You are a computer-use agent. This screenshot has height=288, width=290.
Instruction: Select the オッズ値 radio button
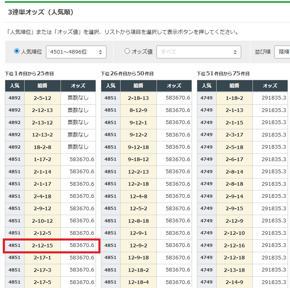pos(127,51)
